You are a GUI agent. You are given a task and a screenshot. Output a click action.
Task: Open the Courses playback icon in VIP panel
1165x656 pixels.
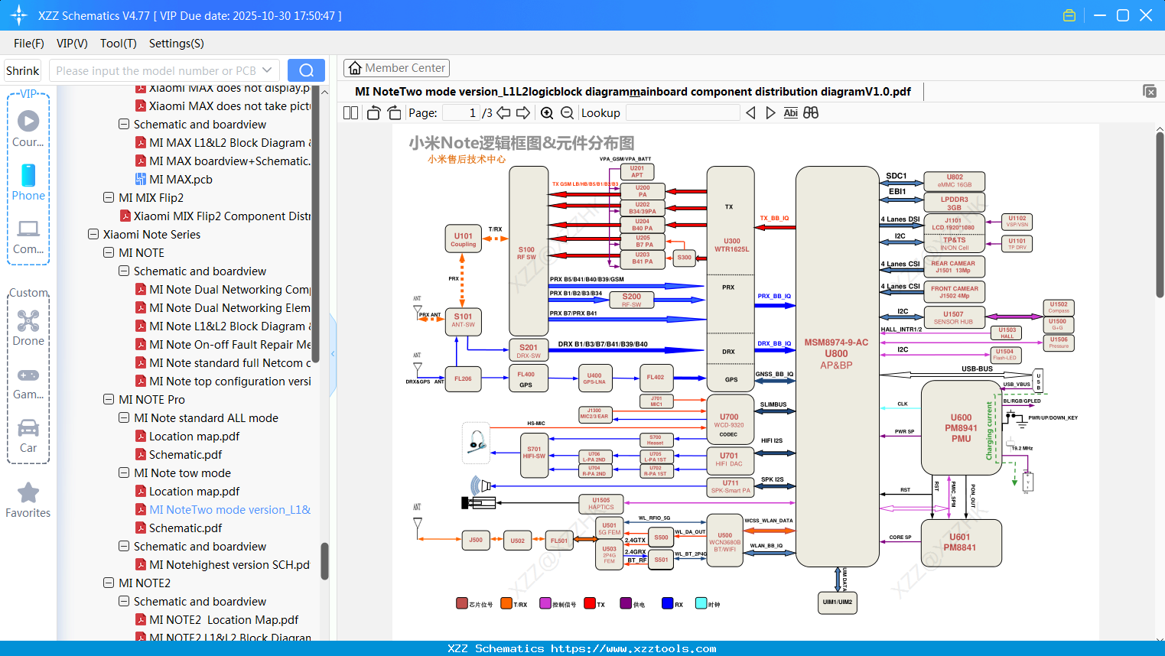tap(28, 119)
